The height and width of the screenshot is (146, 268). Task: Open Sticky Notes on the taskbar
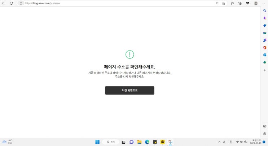155,142
